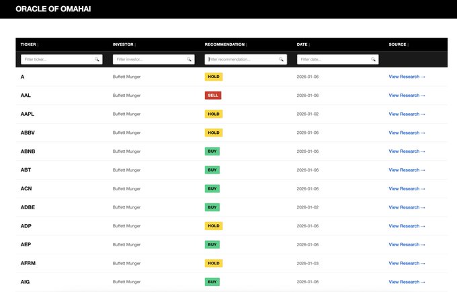Viewport: 457px width, 292px height.
Task: Click search icon in ticker filter
Action: [x=97, y=59]
